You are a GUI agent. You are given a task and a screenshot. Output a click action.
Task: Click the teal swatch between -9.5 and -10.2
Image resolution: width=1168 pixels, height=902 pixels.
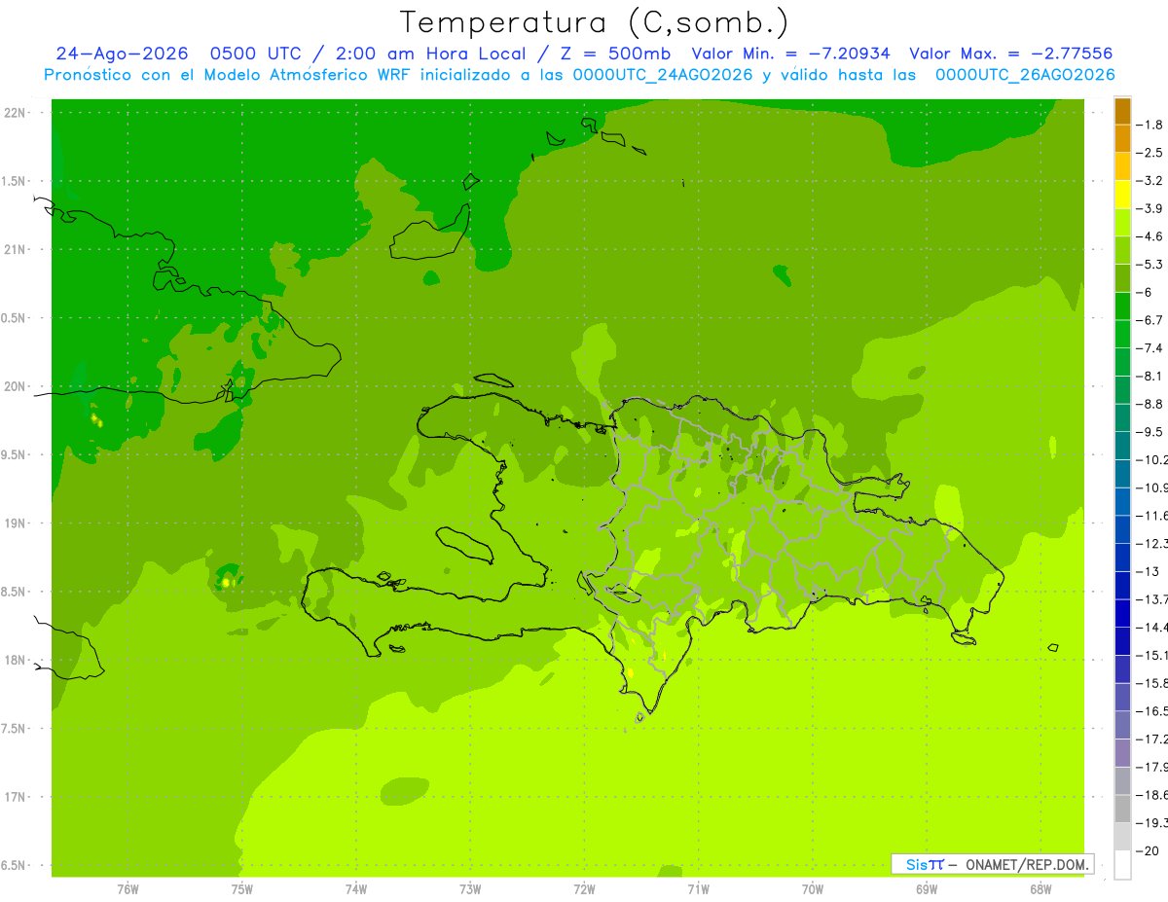pos(1122,446)
